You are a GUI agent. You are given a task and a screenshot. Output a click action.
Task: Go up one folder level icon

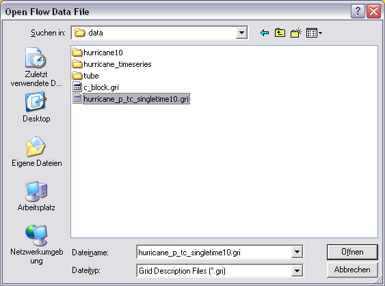(x=280, y=33)
